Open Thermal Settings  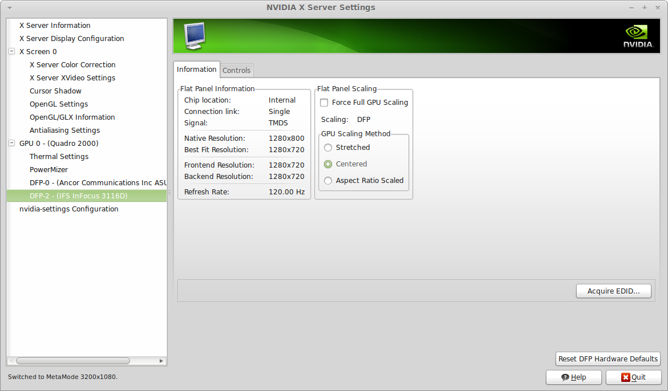[59, 157]
